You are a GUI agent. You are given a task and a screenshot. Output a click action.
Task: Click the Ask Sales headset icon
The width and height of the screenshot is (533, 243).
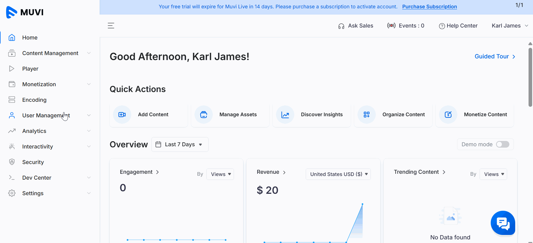coord(341,26)
